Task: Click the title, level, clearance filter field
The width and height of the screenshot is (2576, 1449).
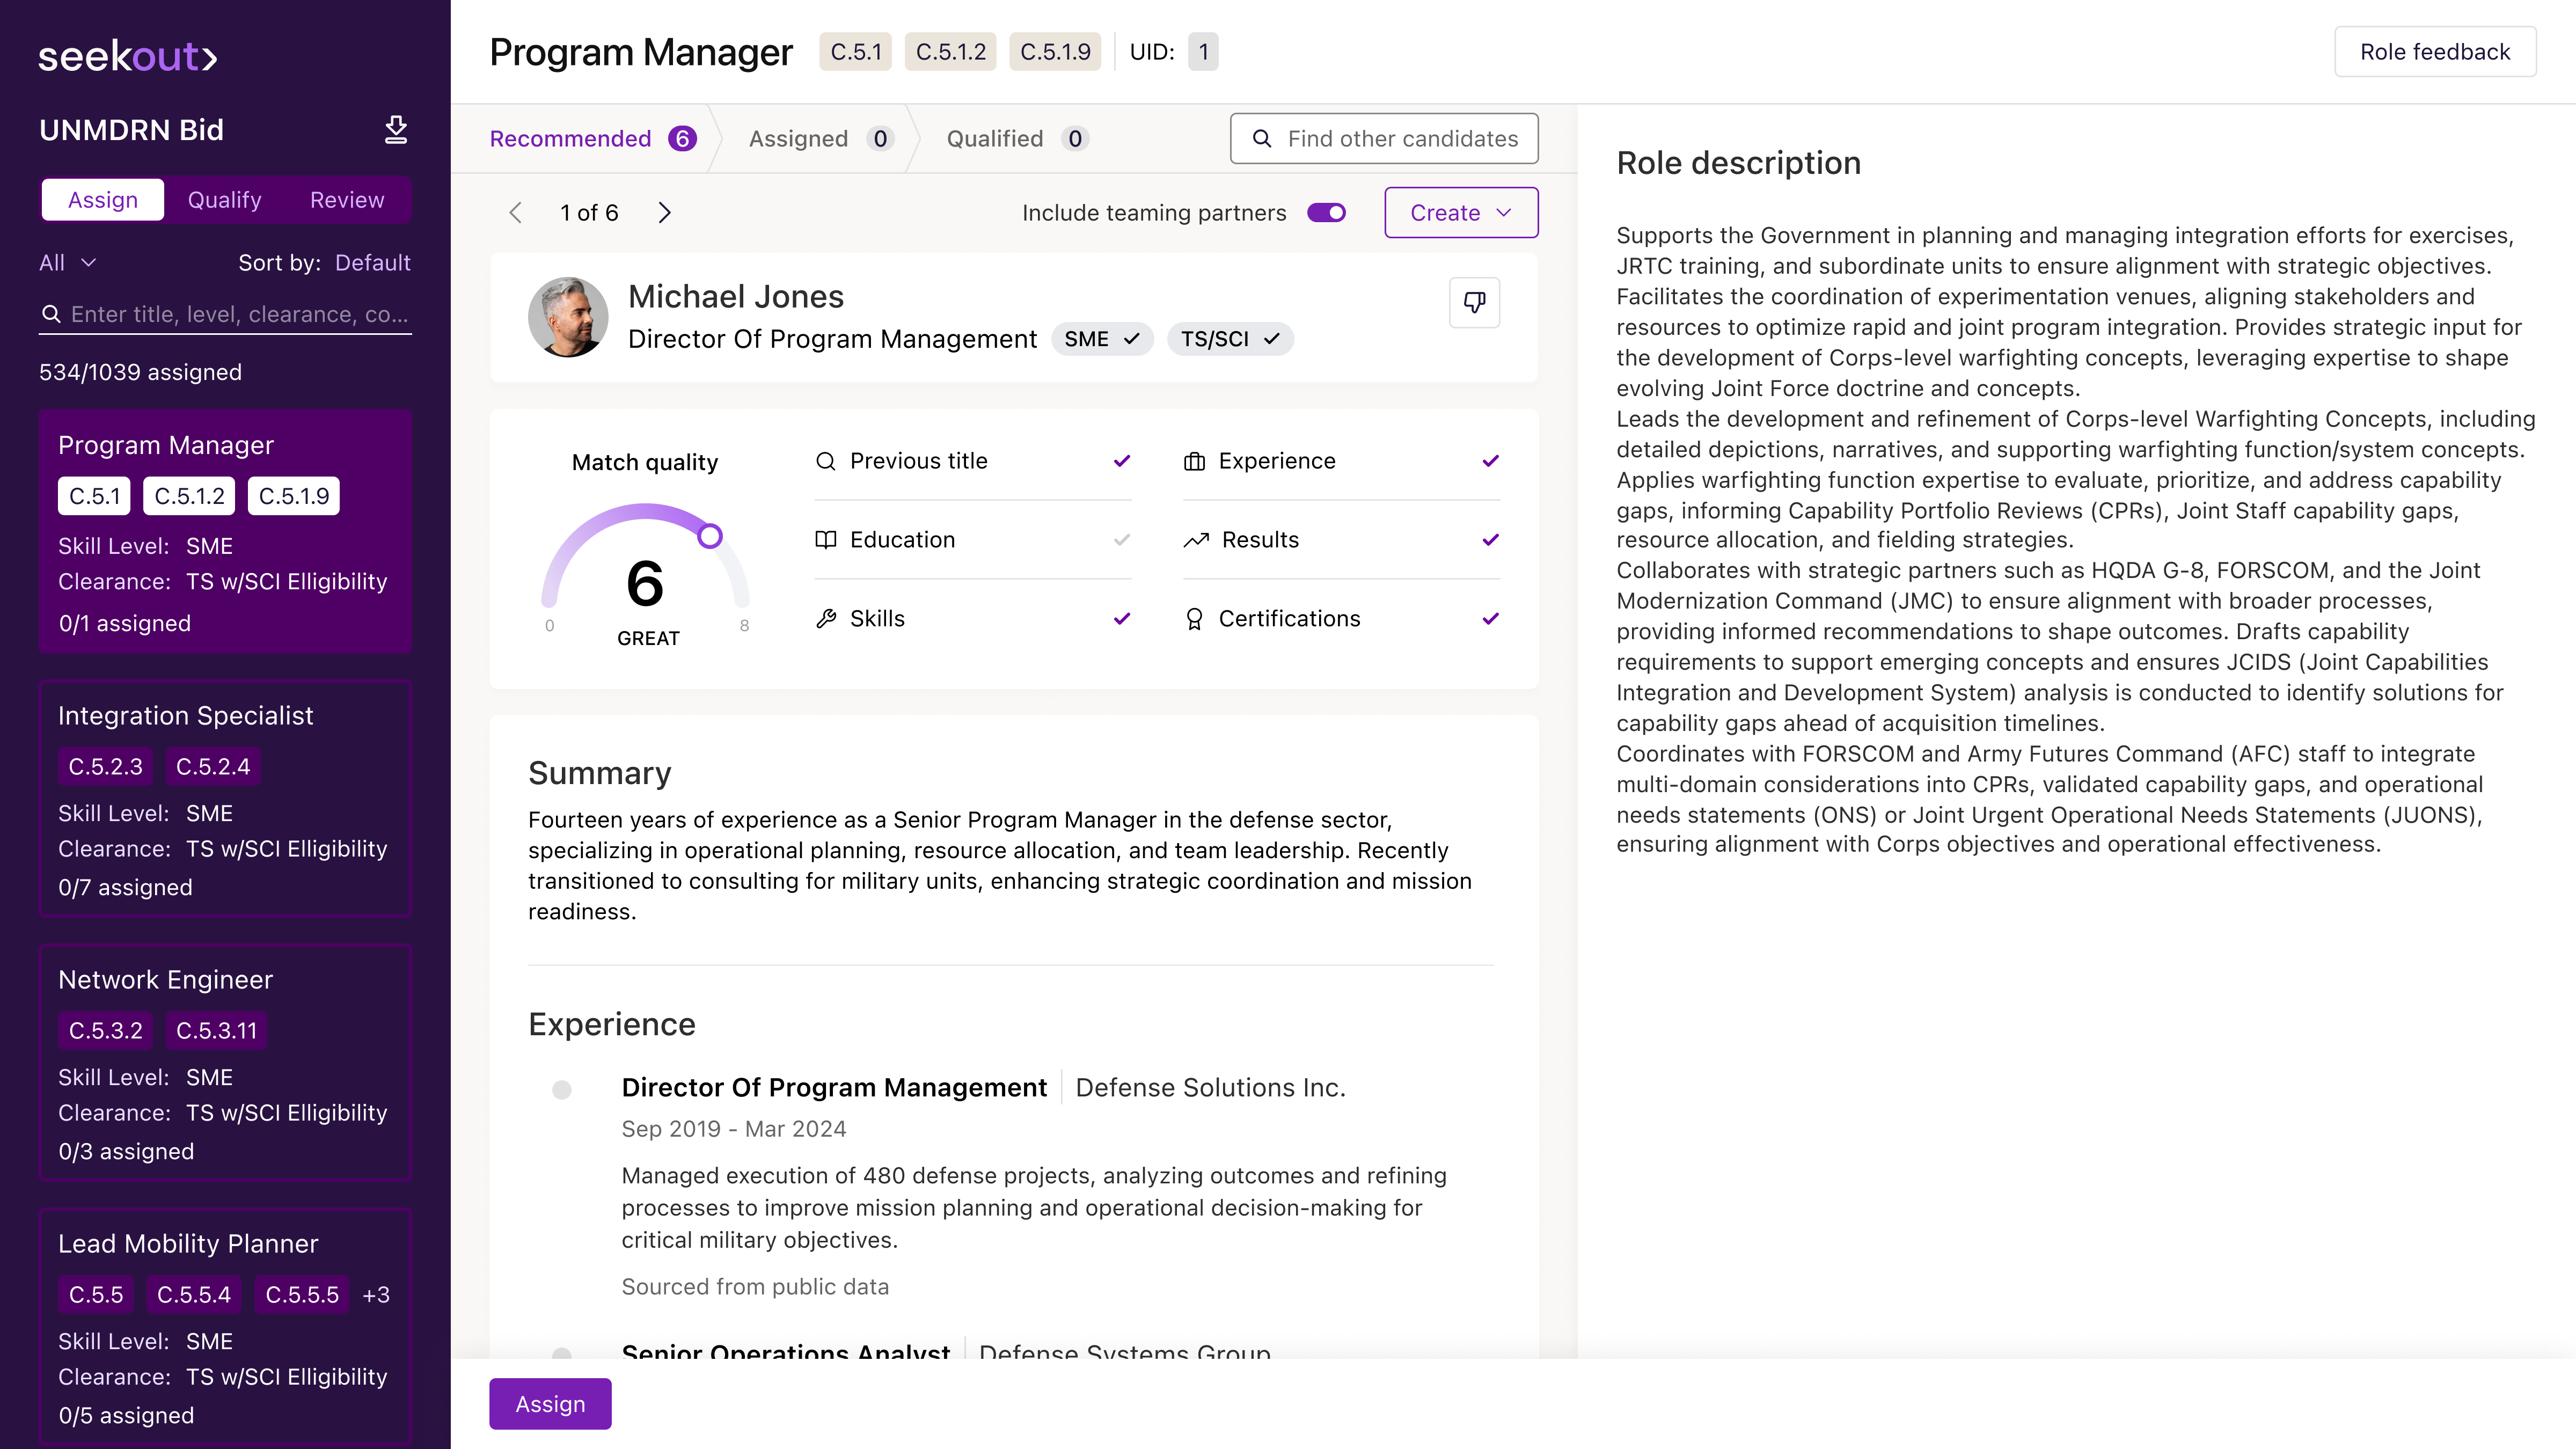Action: (x=226, y=314)
